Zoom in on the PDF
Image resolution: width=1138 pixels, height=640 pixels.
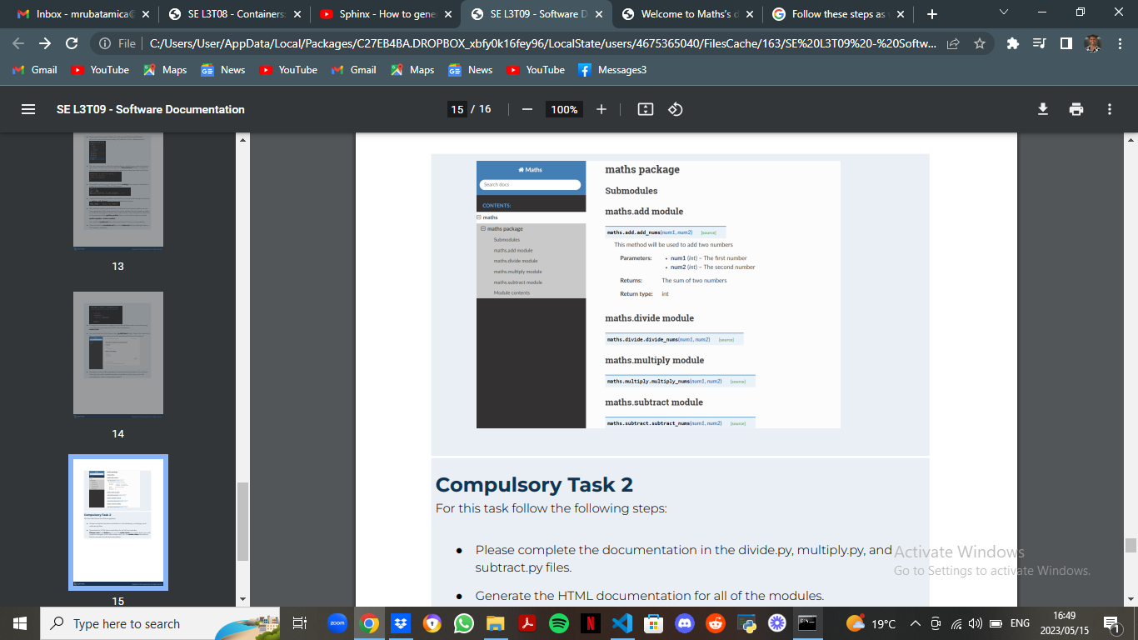[x=601, y=108]
